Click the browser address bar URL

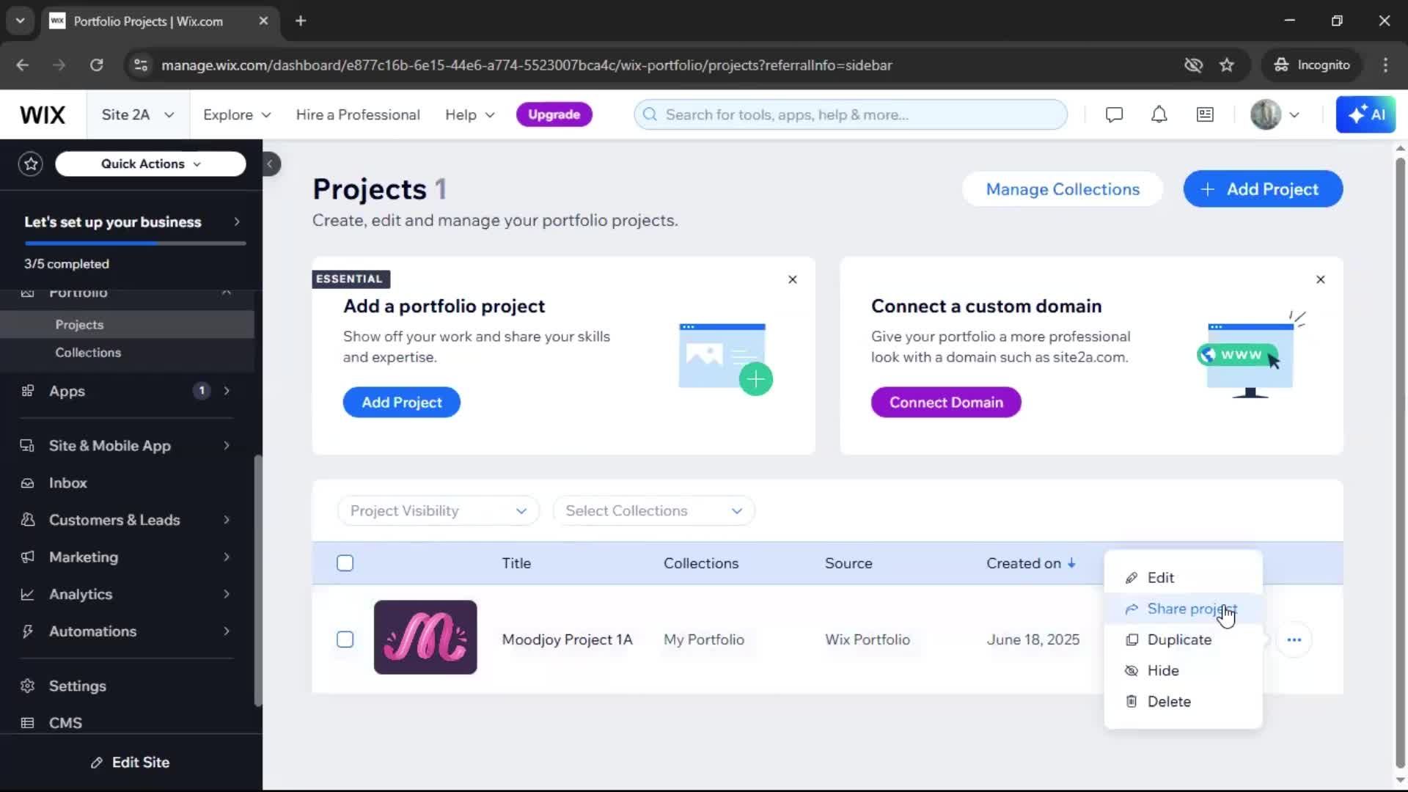click(x=527, y=65)
